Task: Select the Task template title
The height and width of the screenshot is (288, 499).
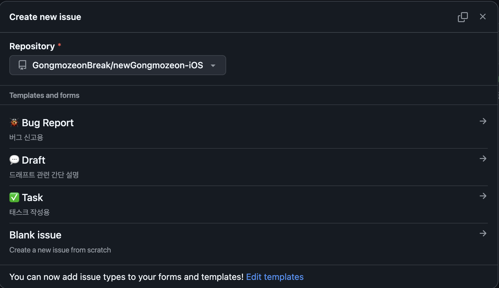Action: pos(32,198)
